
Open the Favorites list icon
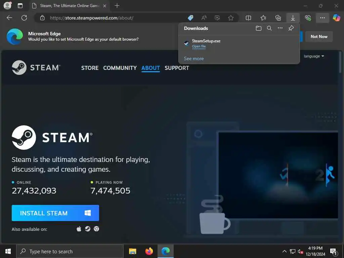click(x=263, y=18)
